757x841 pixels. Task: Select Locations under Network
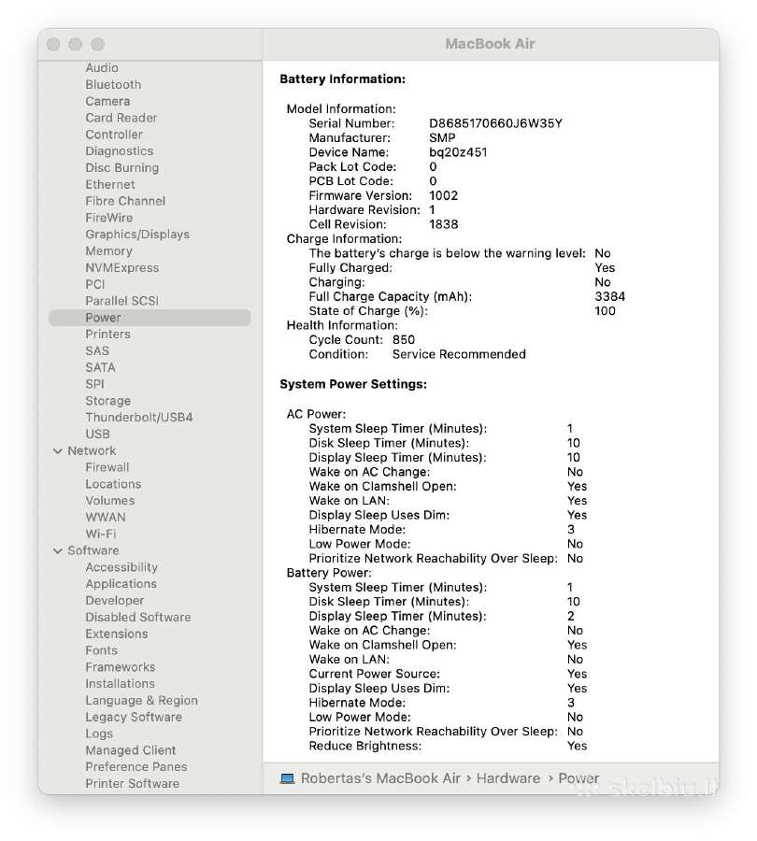(113, 484)
